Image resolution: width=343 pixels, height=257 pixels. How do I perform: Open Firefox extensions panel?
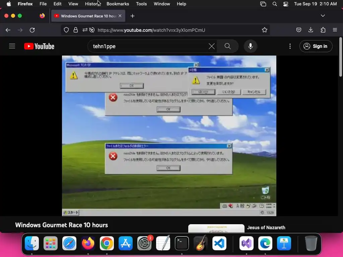(323, 30)
